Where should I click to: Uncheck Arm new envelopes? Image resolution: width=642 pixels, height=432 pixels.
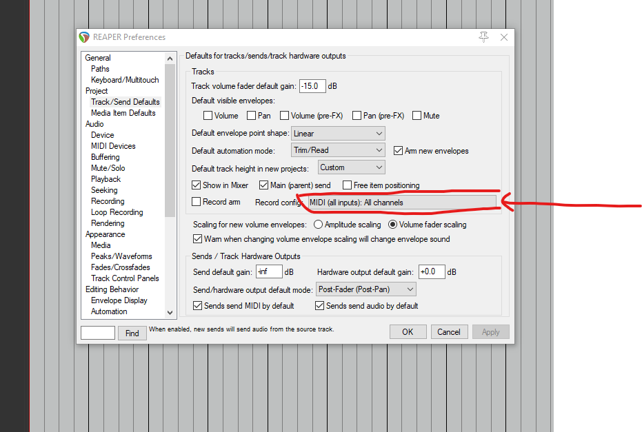[x=398, y=150]
